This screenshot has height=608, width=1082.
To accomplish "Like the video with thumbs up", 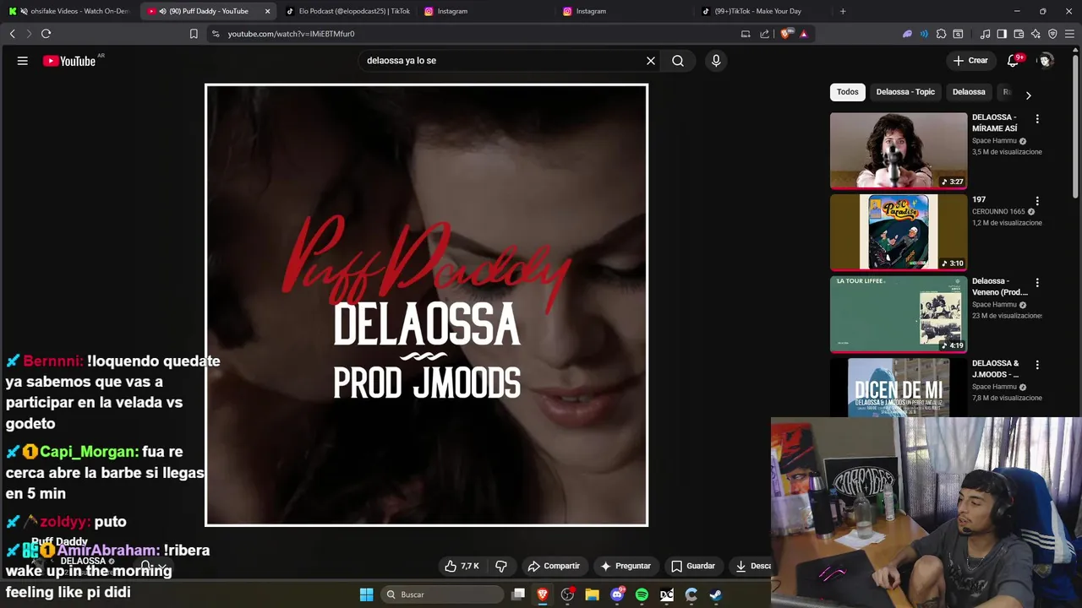I will [462, 566].
